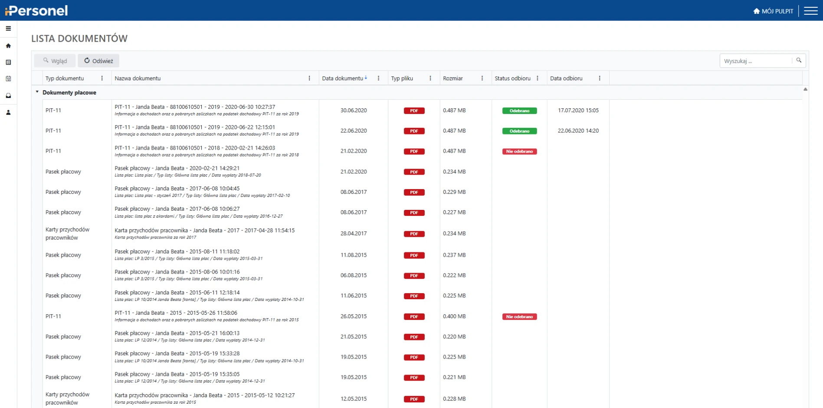
Task: Click the user profile icon in sidebar
Action: click(8, 113)
